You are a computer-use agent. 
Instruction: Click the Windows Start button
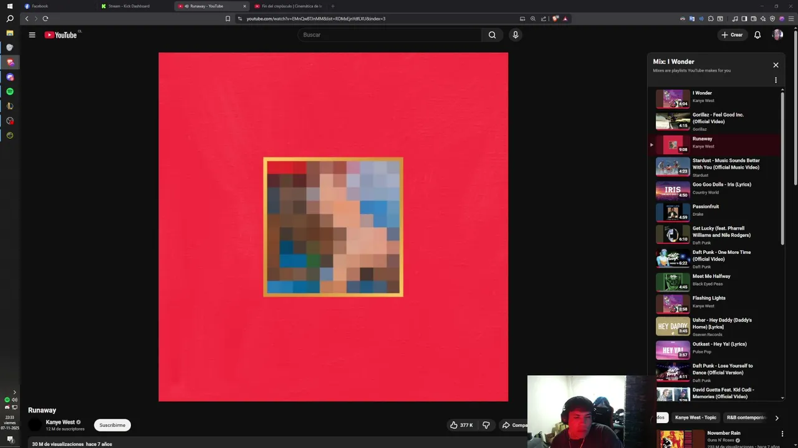tap(9, 6)
